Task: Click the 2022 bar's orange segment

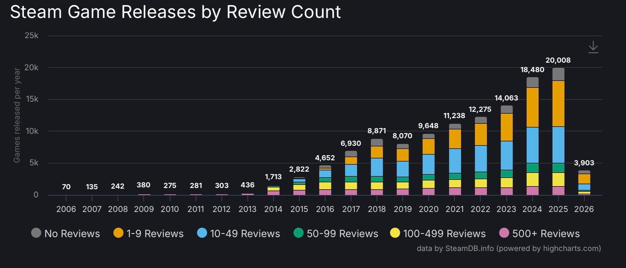Action: click(x=481, y=134)
